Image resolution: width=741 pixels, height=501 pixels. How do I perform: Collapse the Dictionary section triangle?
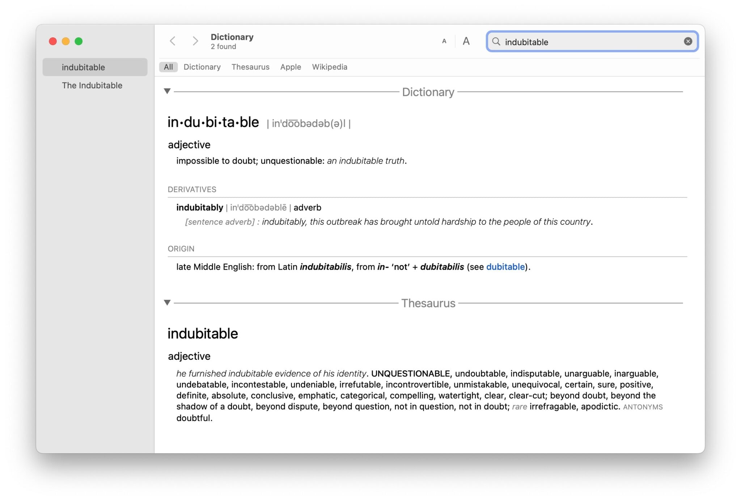167,91
